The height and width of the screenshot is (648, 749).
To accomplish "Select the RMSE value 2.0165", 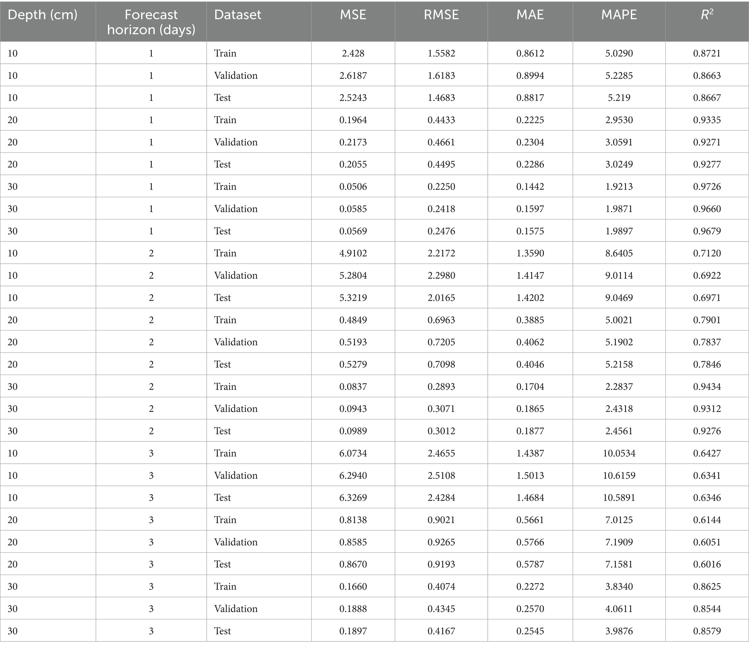I will coord(441,298).
